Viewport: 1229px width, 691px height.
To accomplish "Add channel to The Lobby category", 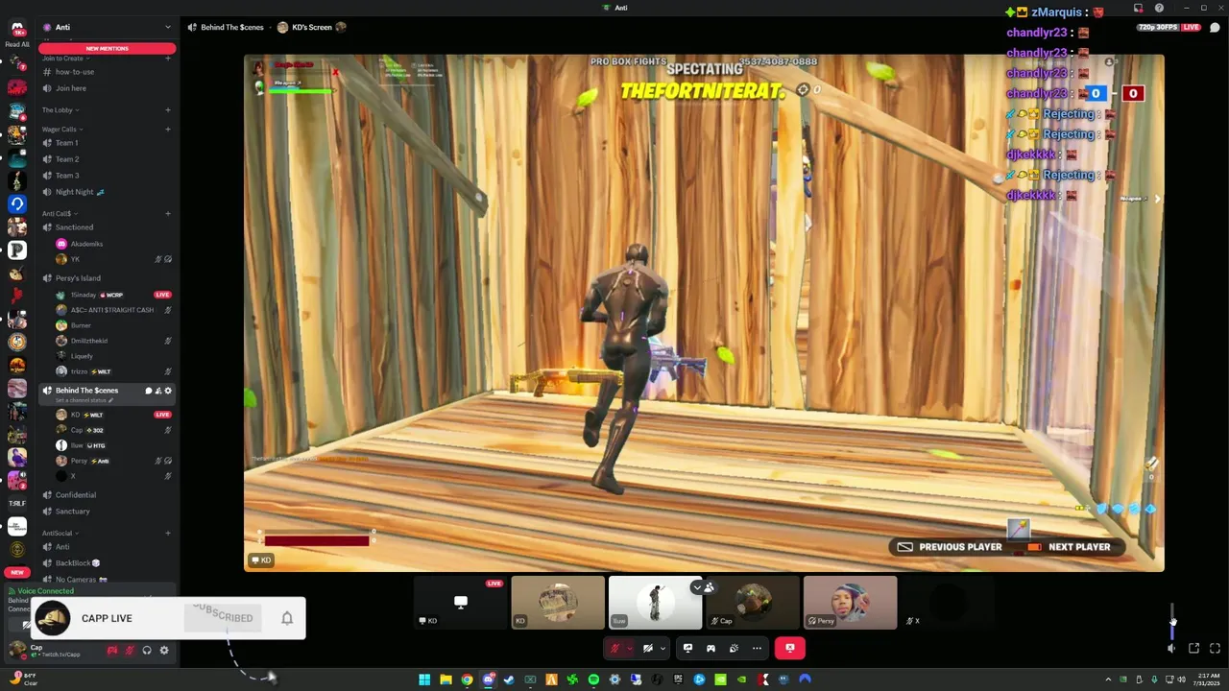I will tap(168, 110).
